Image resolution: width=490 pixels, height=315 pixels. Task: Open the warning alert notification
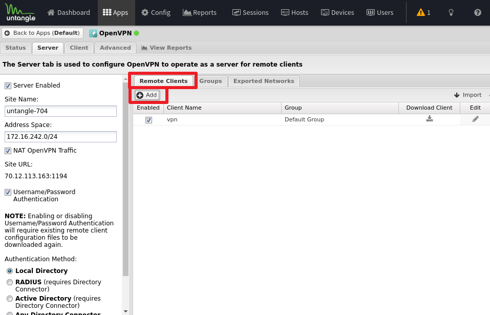[x=424, y=12]
